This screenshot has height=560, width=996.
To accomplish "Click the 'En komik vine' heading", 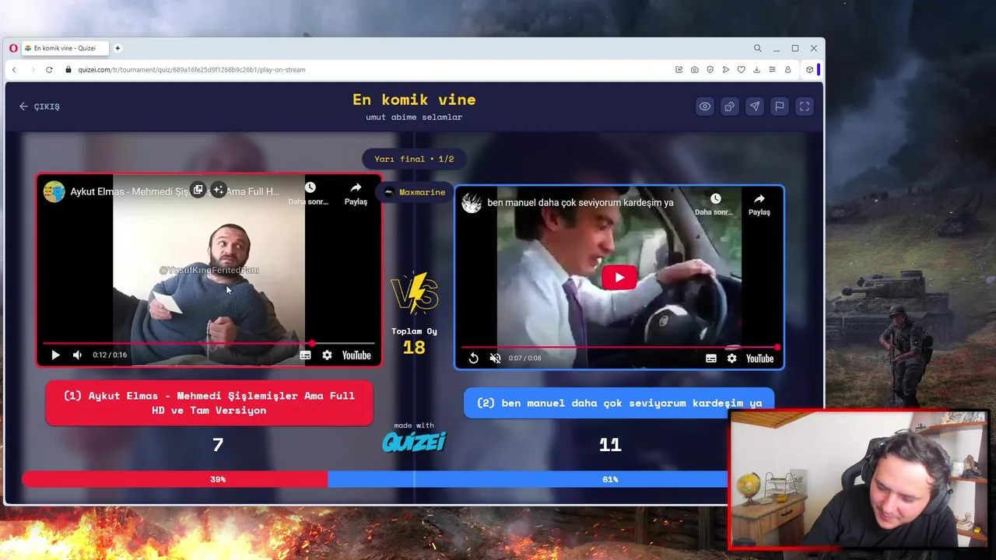I will click(414, 100).
